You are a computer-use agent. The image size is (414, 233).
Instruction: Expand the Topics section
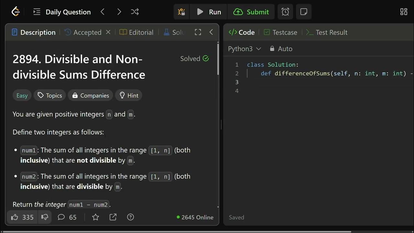pos(50,95)
